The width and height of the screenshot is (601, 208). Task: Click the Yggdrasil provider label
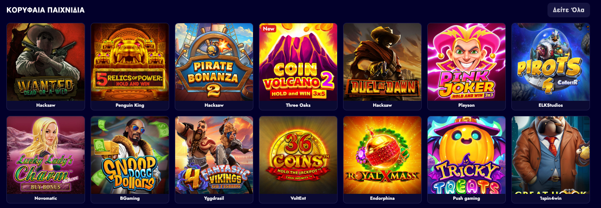[x=214, y=198]
